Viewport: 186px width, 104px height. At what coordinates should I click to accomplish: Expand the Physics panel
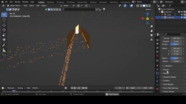point(166,70)
